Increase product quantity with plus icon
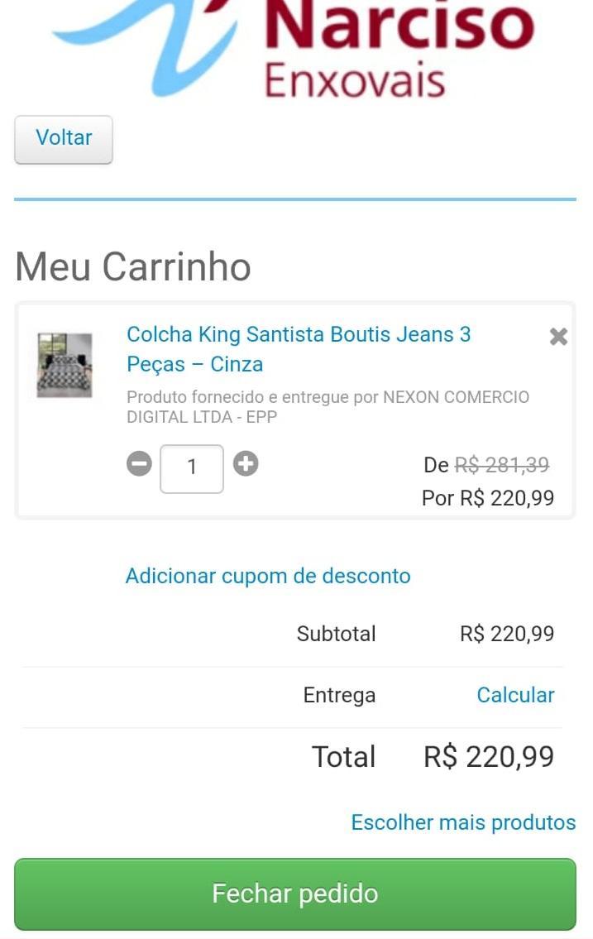This screenshot has width=593, height=939. pyautogui.click(x=245, y=464)
